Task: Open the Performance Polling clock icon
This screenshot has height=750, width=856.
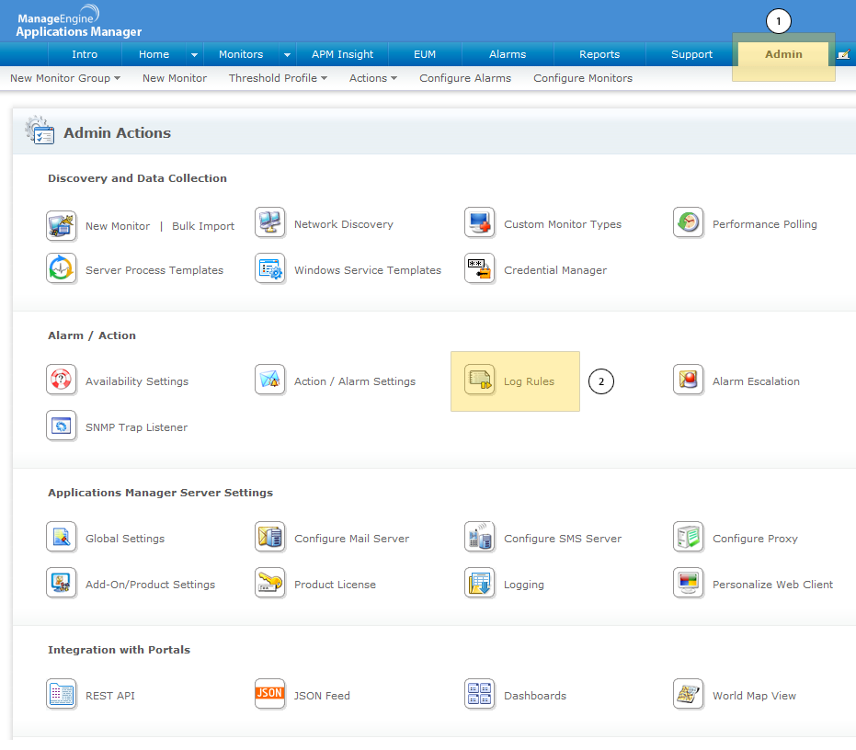Action: tap(688, 223)
